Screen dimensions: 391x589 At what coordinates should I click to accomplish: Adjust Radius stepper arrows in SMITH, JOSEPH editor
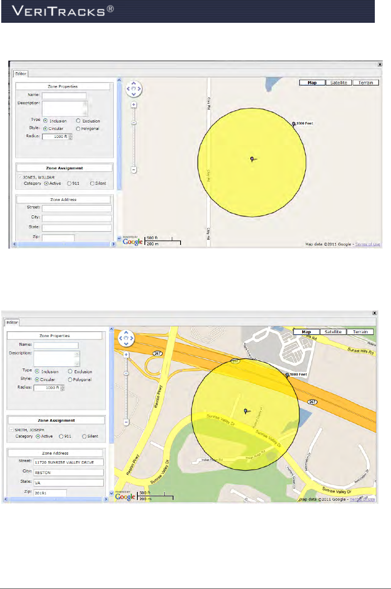(x=62, y=388)
